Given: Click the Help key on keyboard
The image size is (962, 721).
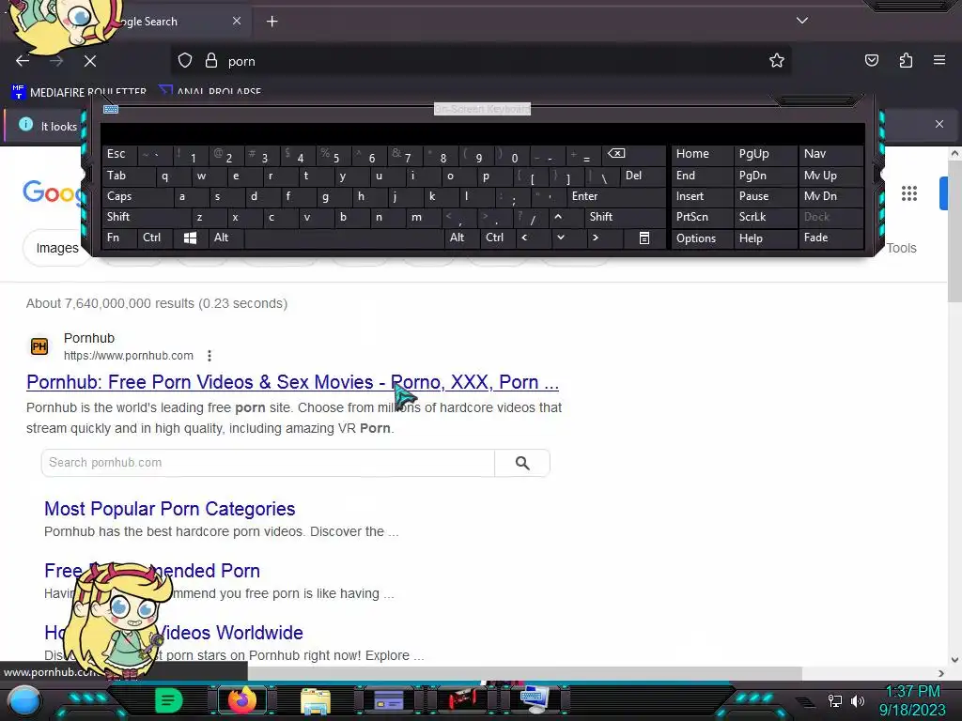Looking at the screenshot, I should click(x=766, y=238).
